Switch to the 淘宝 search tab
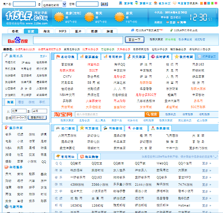Screen dimensions: 223x213 click(x=47, y=31)
